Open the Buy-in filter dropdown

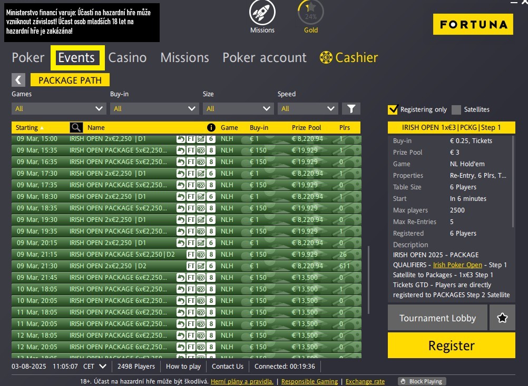click(154, 108)
